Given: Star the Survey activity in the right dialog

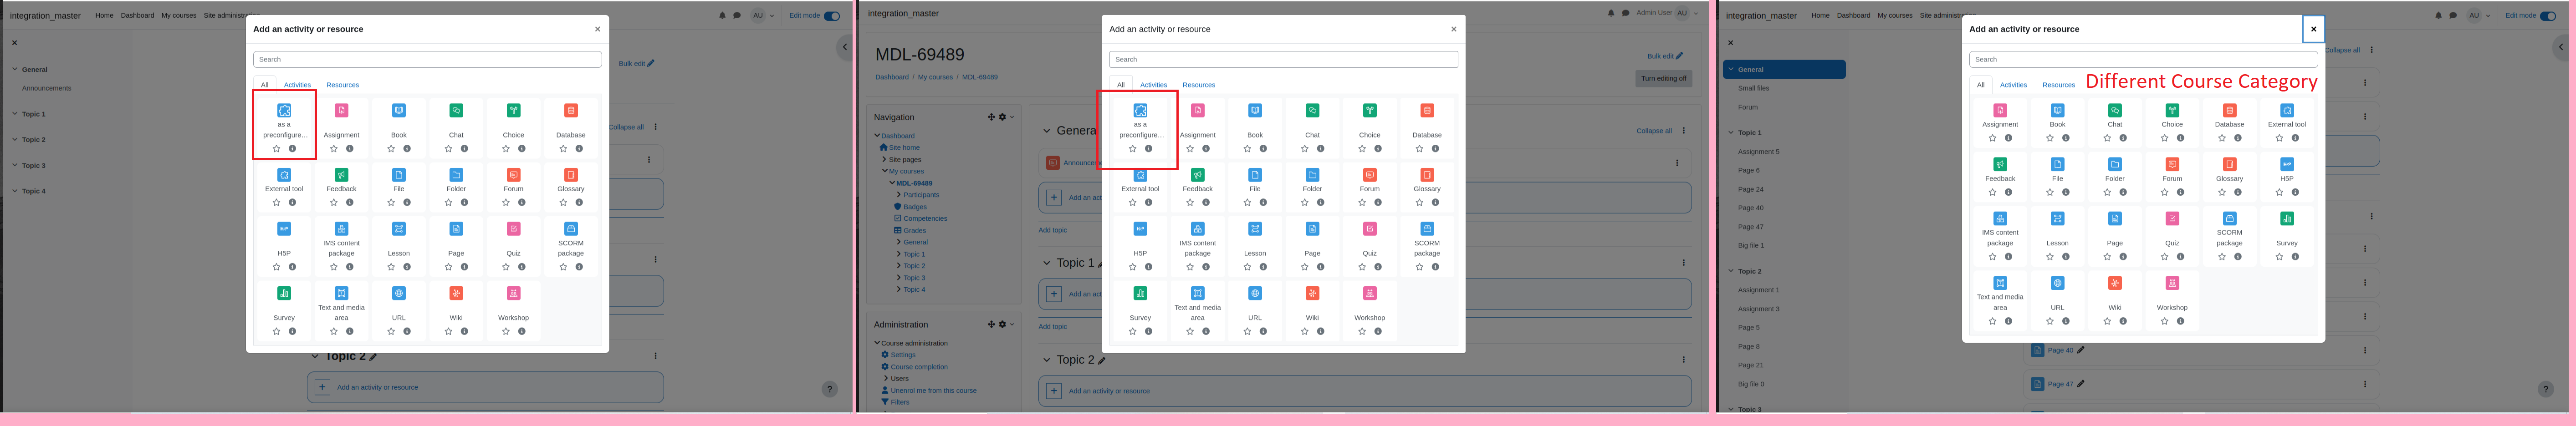Looking at the screenshot, I should coord(2279,257).
